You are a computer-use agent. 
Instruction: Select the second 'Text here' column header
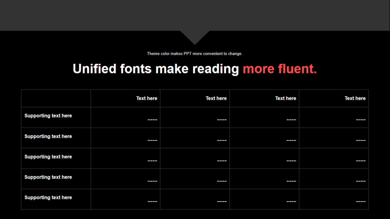pyautogui.click(x=216, y=98)
